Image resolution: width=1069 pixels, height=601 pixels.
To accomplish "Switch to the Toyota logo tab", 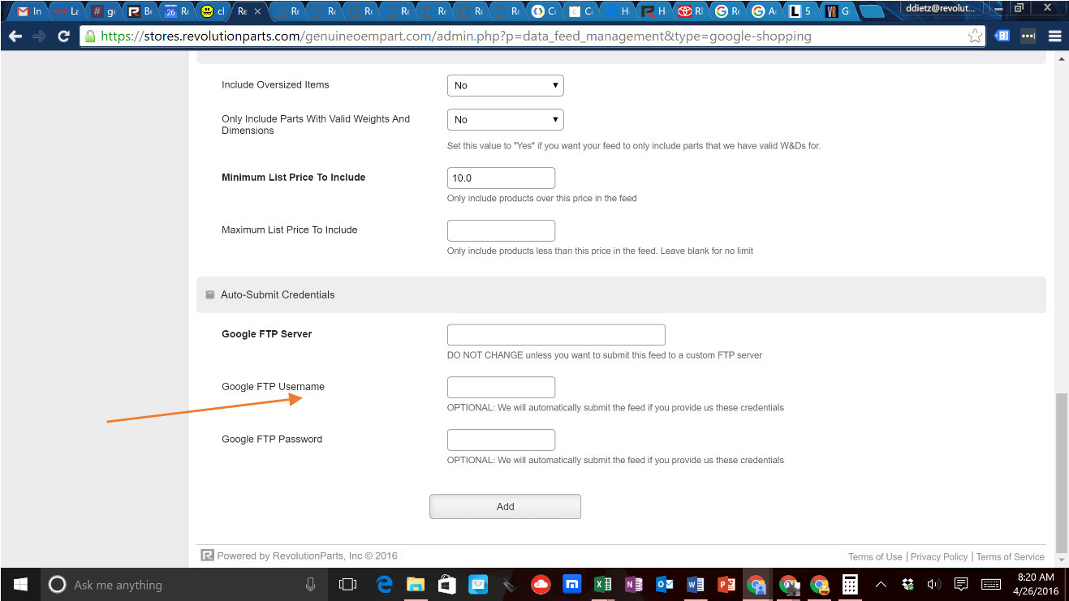I will (x=690, y=11).
